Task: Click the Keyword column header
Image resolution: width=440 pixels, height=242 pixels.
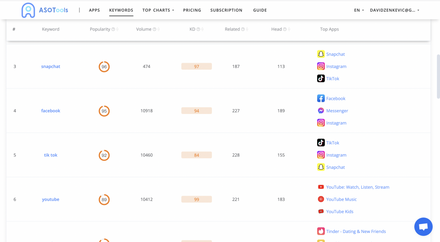Action: 51,29
